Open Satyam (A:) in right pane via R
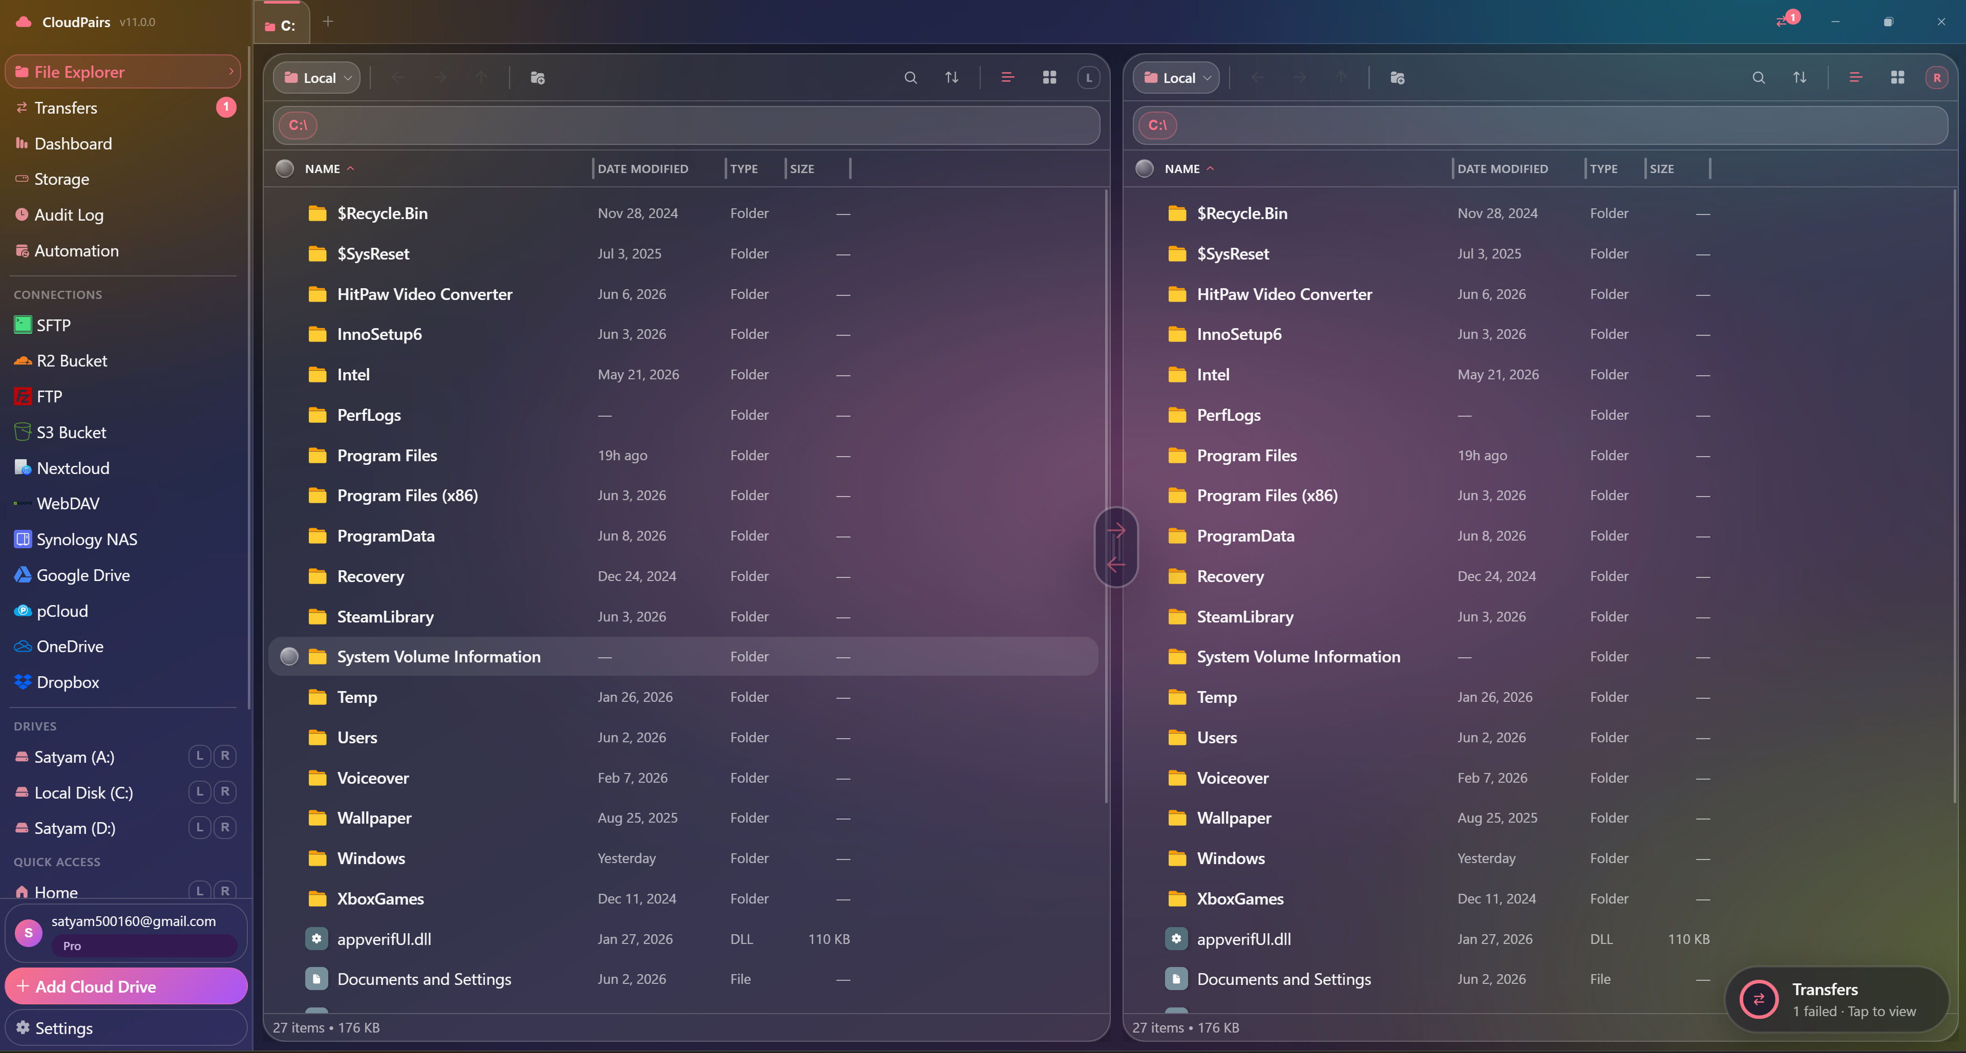 click(x=225, y=756)
